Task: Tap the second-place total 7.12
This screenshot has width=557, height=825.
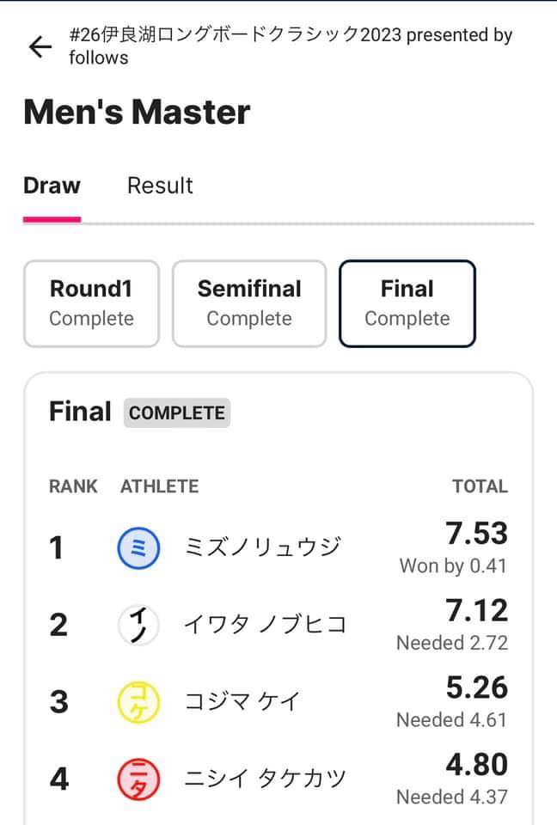Action: [476, 611]
